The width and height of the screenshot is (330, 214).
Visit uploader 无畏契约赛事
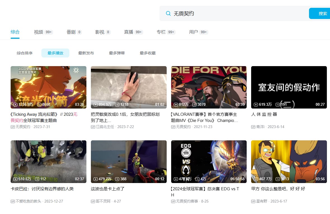[187, 201]
